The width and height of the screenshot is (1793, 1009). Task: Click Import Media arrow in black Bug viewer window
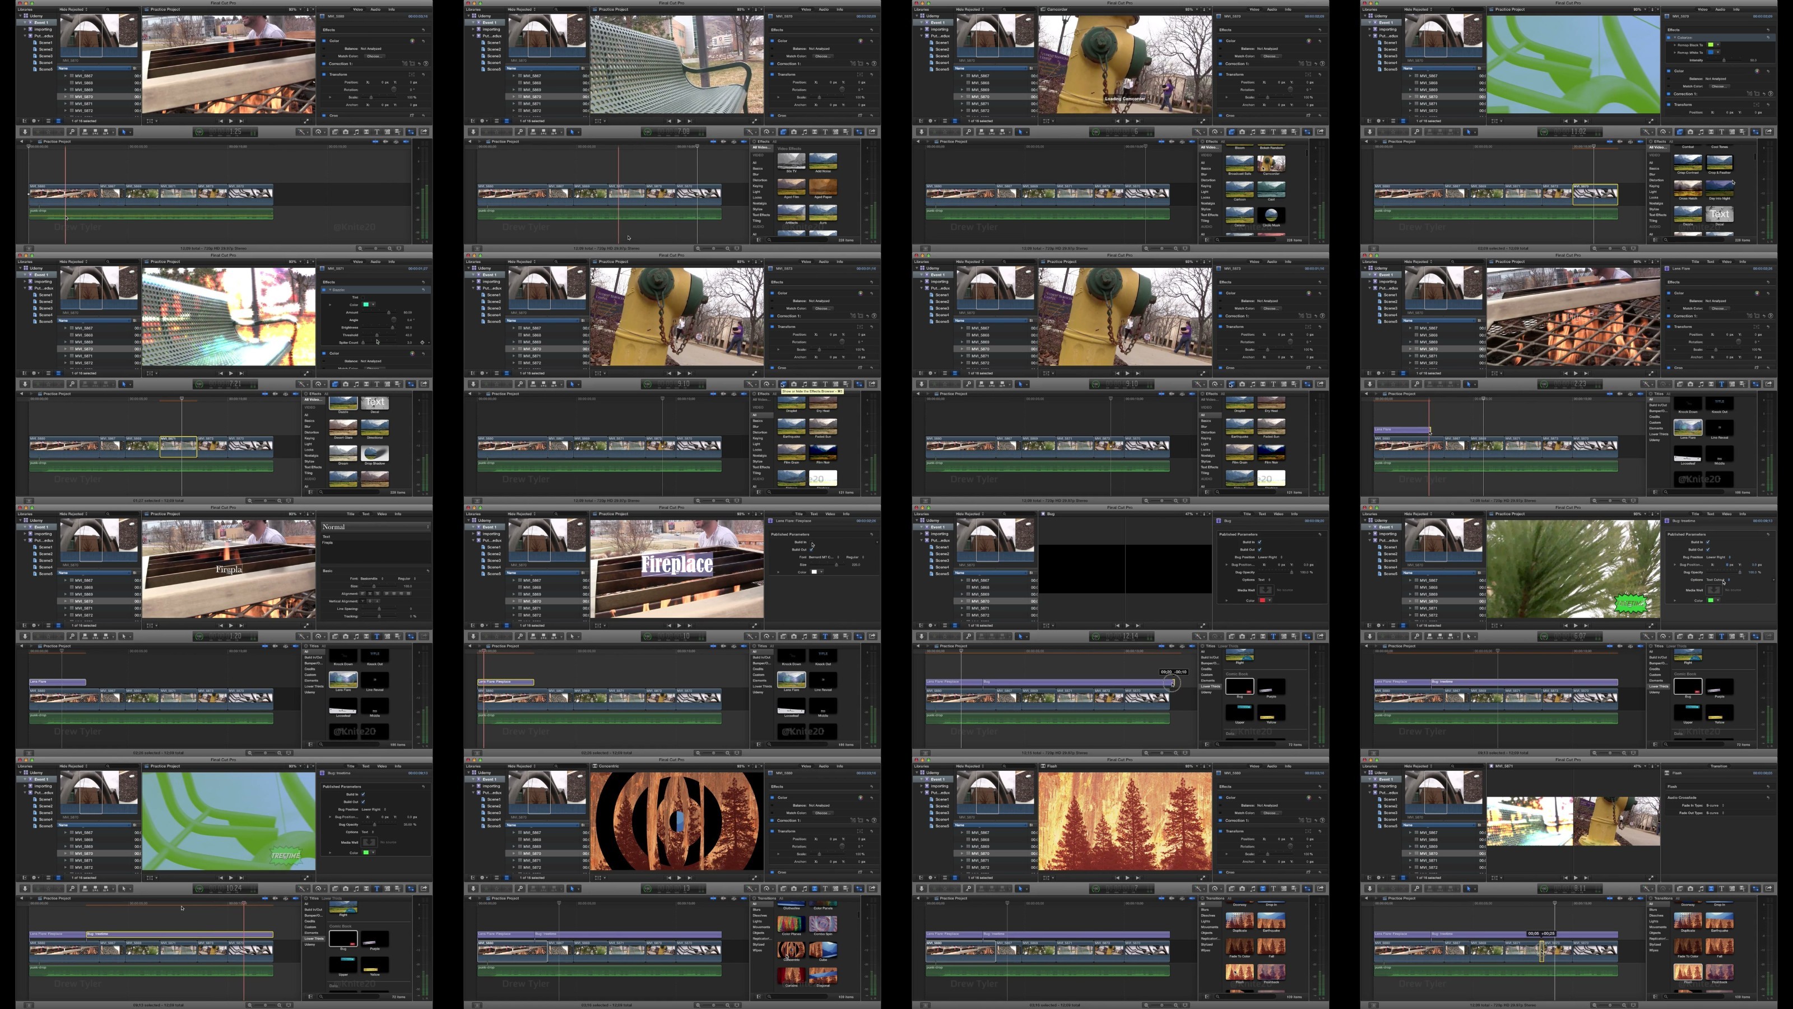[x=922, y=636]
